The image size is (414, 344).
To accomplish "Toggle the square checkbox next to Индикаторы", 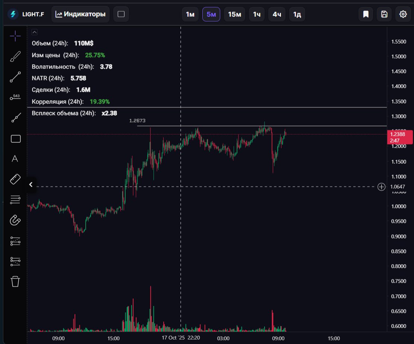I will (121, 14).
